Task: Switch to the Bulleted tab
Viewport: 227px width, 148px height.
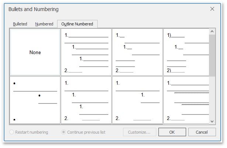Action: [x=20, y=24]
